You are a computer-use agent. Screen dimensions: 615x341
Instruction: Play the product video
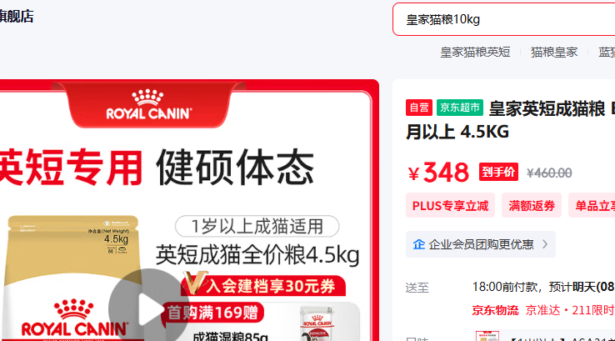click(x=148, y=308)
